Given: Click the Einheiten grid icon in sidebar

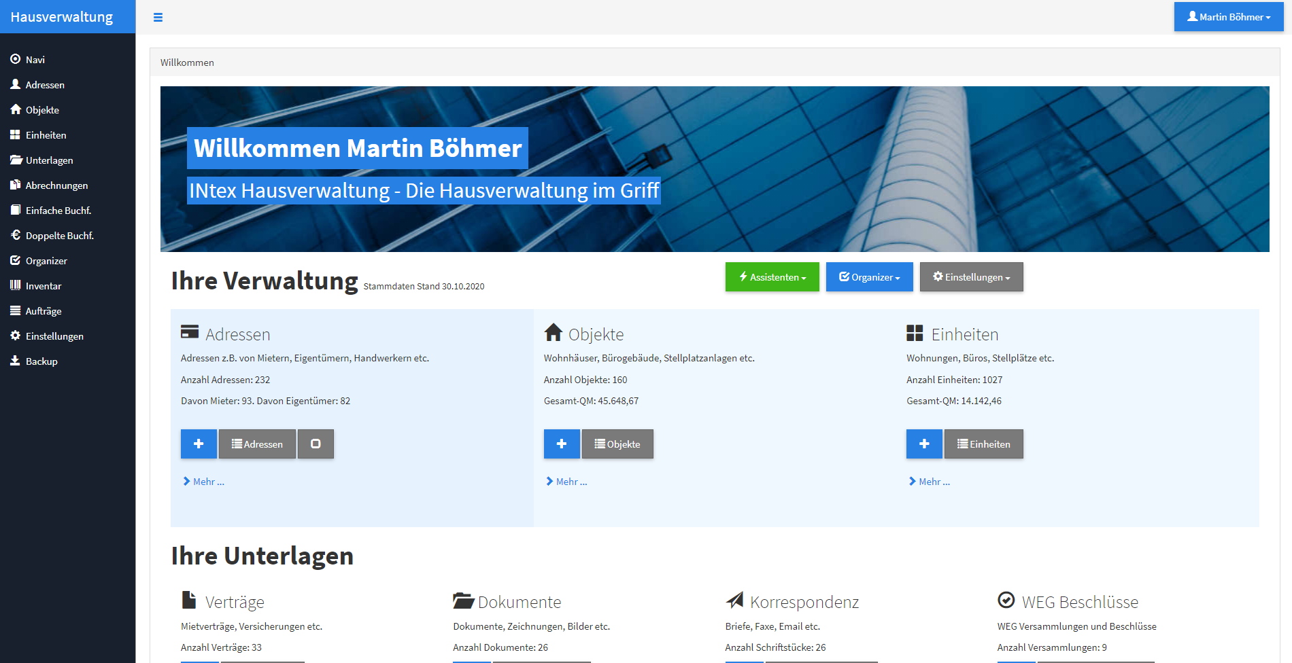Looking at the screenshot, I should click(15, 135).
